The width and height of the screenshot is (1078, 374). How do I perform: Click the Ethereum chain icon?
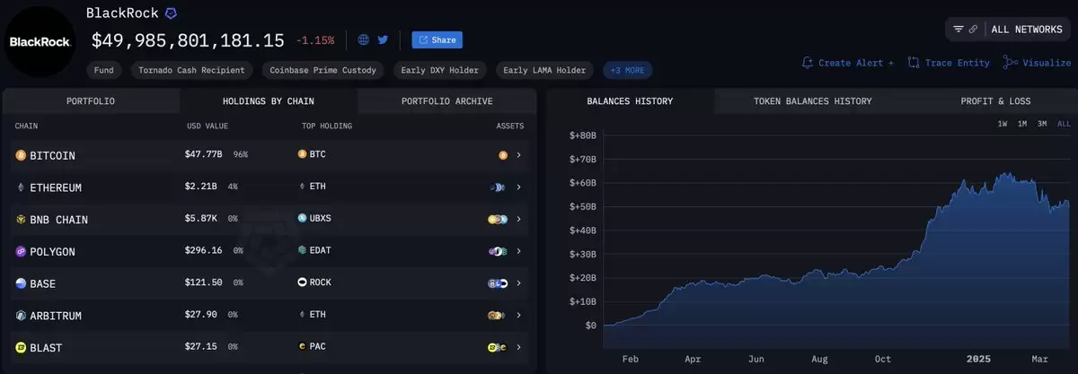(22, 187)
